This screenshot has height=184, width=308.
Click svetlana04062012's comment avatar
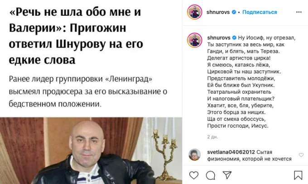point(194,155)
